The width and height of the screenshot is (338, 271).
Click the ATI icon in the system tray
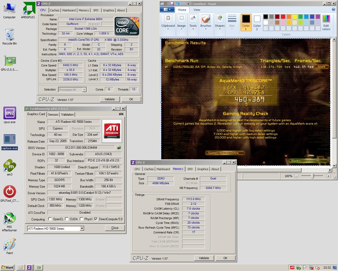292,268
